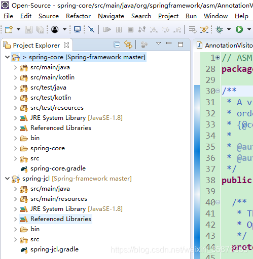Click the Save toolbar icon
The width and height of the screenshot is (253, 259).
pyautogui.click(x=28, y=30)
